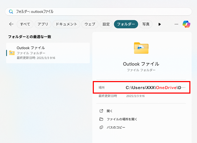Select the 写真 filter tab
Screen dimensions: 197x143
[146, 24]
